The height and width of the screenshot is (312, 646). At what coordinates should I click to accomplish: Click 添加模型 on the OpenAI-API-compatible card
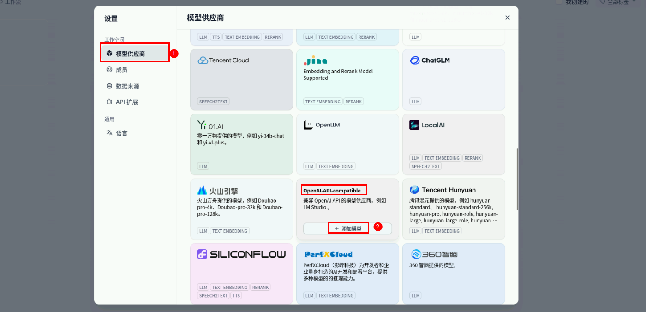347,228
